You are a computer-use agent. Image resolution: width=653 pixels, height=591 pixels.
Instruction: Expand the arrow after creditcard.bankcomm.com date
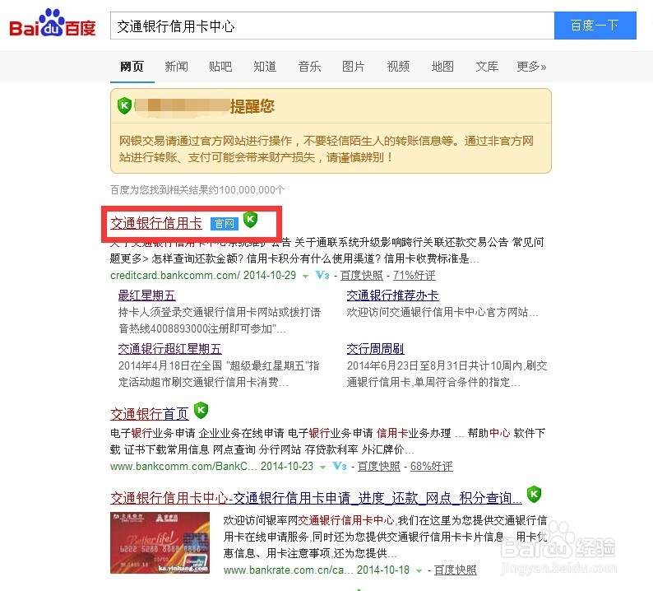[x=306, y=276]
